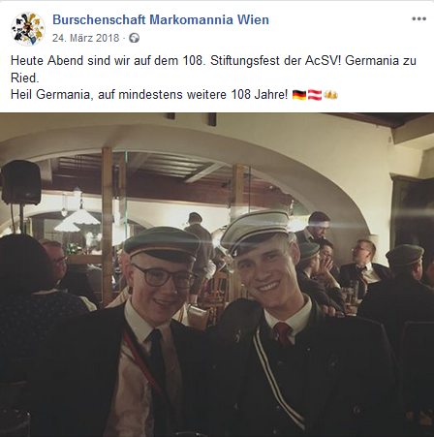This screenshot has height=437, width=434.
Task: Click the red tie of the right man
Action: [283, 333]
